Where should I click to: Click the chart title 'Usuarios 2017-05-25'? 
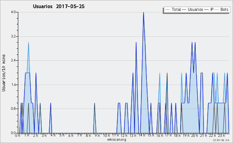[x=59, y=7]
